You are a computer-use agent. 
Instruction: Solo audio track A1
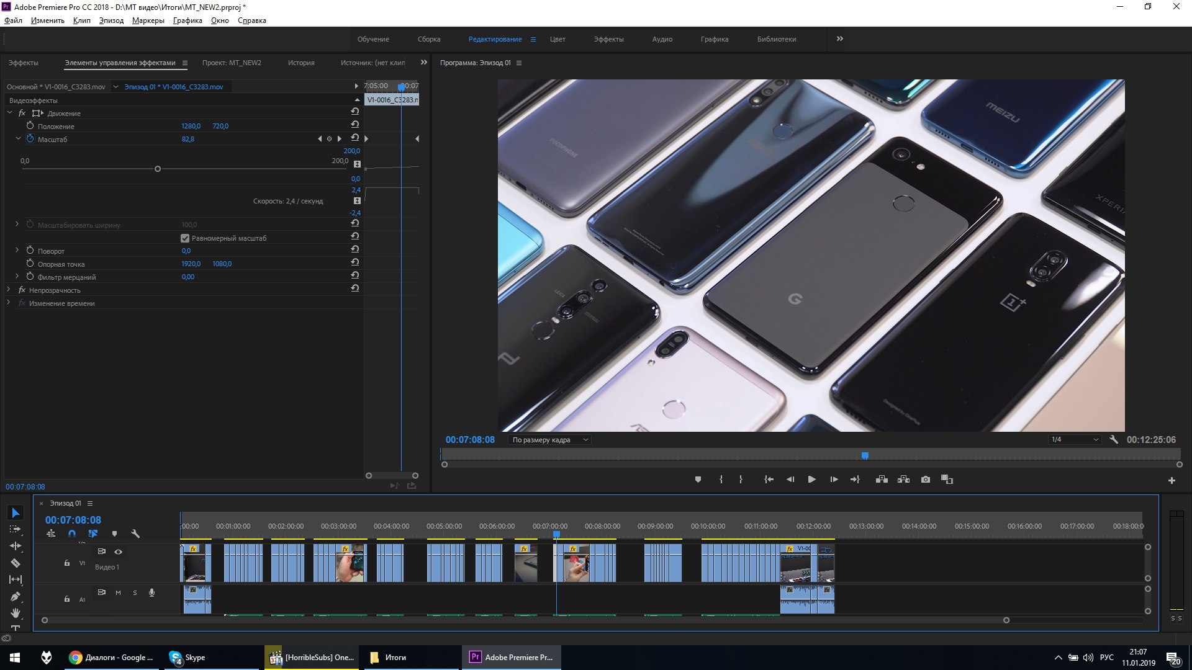coord(135,592)
